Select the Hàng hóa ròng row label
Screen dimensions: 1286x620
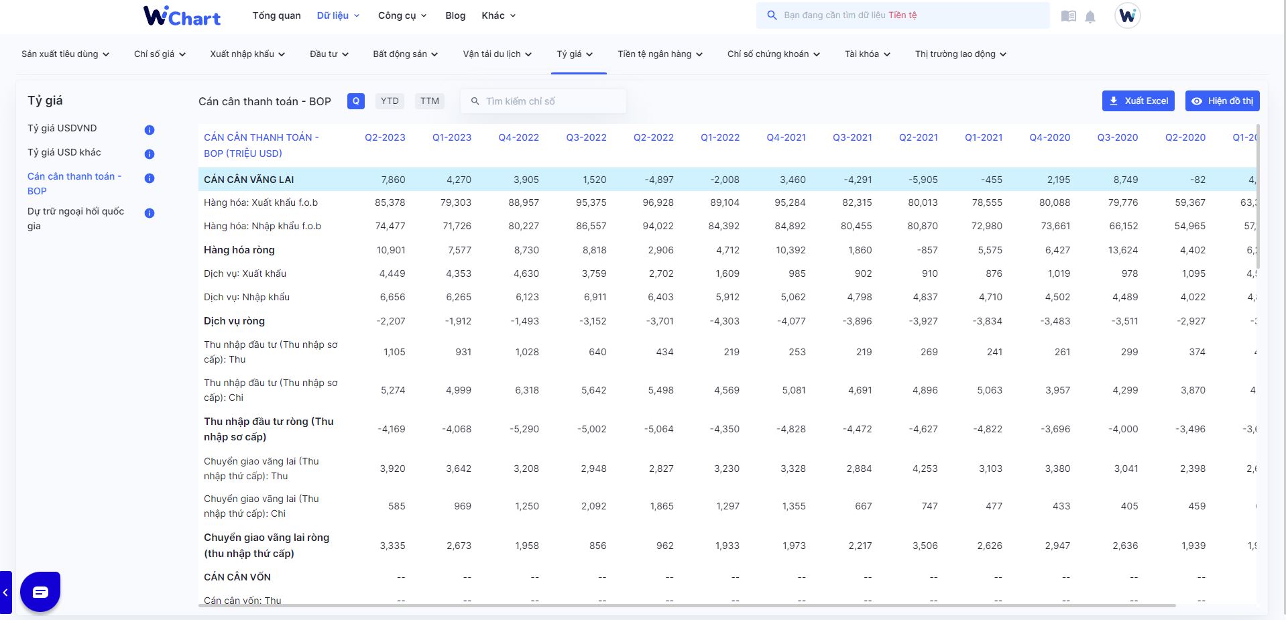239,250
